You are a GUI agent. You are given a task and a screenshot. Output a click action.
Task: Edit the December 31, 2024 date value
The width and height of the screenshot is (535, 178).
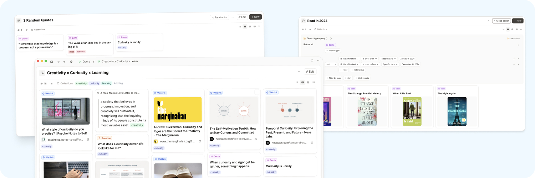tap(411, 64)
